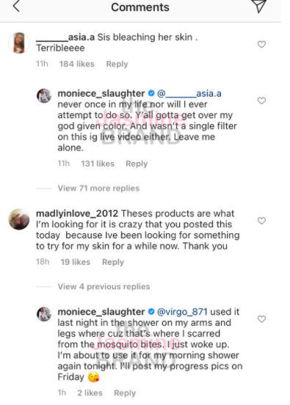
Task: Heart the reply mentioning @virgo_871
Action: coord(261,319)
